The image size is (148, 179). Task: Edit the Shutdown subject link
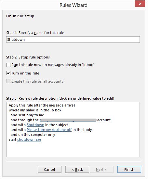click(x=35, y=125)
